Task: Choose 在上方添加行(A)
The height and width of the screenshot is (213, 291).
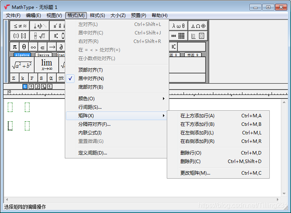Action: click(218, 116)
